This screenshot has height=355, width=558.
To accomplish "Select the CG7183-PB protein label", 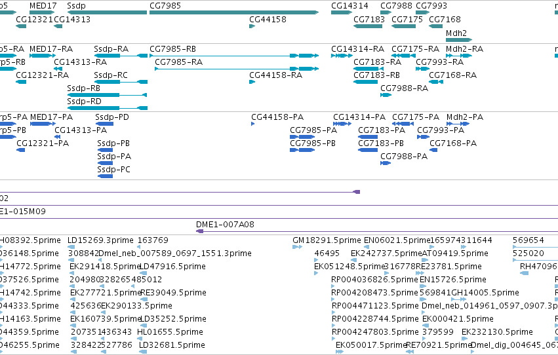I will point(381,143).
